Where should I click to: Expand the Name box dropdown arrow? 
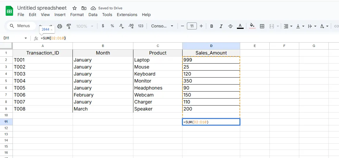pyautogui.click(x=26, y=38)
